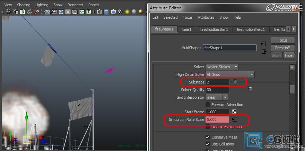Switch to the fire:motionField1 tab
305x151 pixels.
point(251,29)
